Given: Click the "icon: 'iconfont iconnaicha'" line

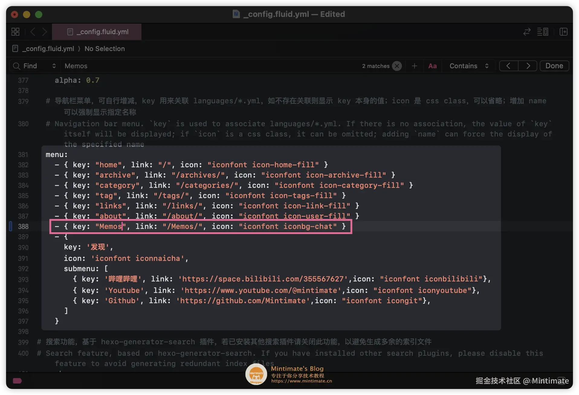Looking at the screenshot, I should [126, 258].
